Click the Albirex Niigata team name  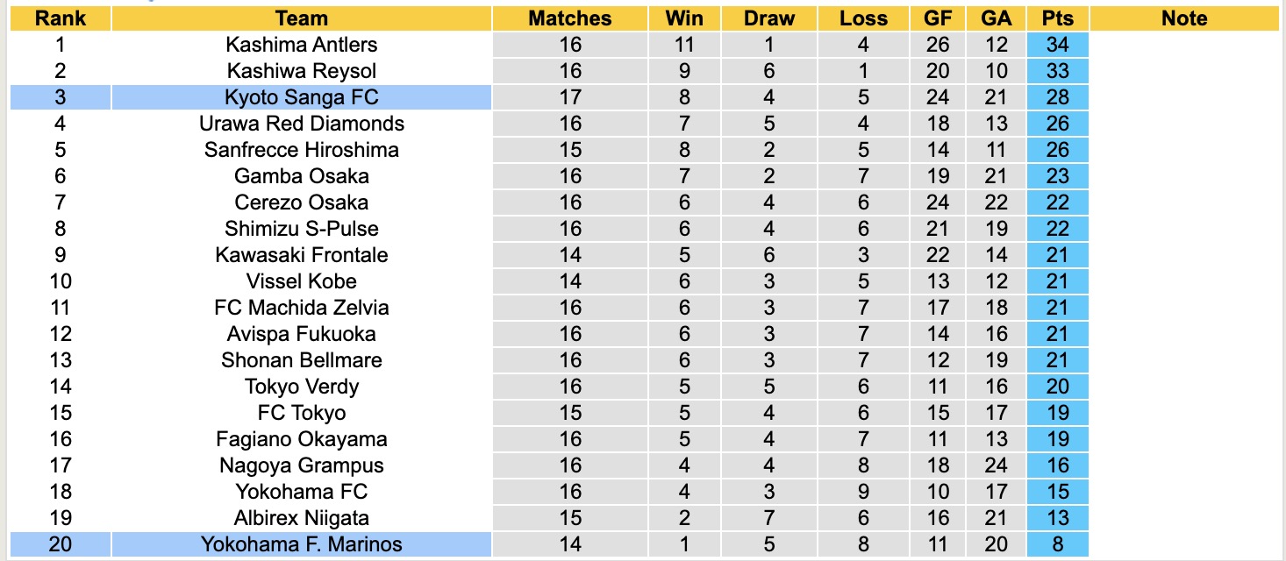(x=301, y=518)
